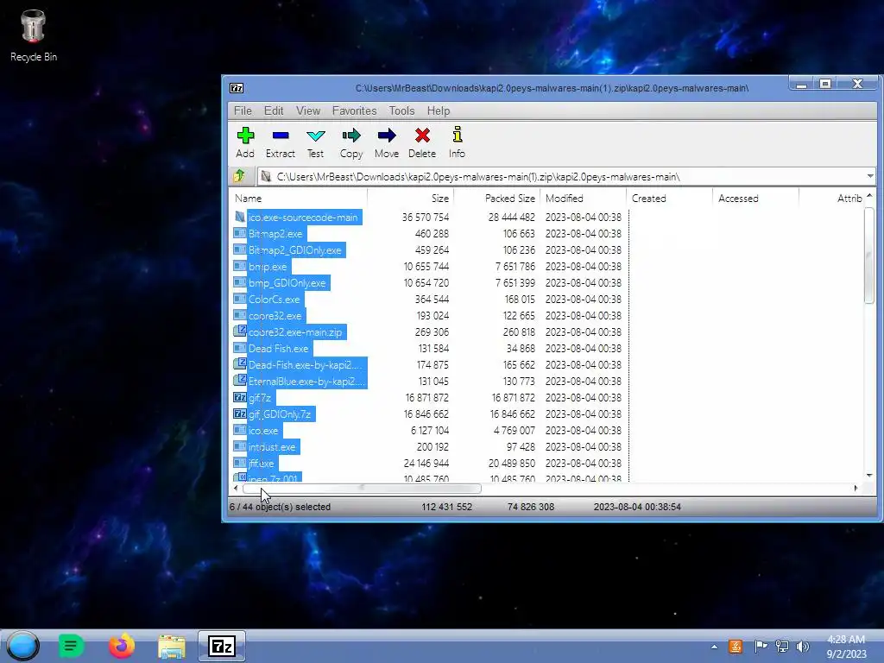Click the 7z icon in title bar
Viewport: 884px width, 663px height.
pyautogui.click(x=237, y=88)
